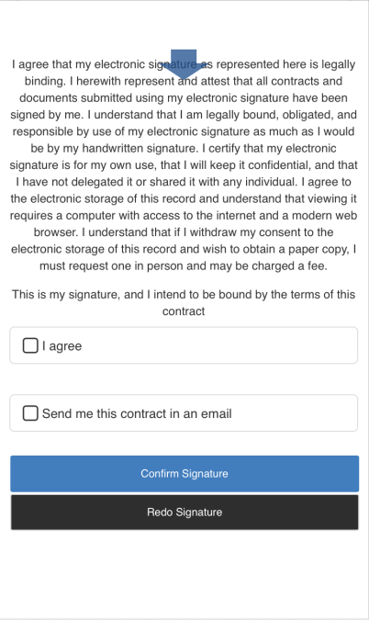Viewport: 369px width, 620px height.
Task: Click empty right side of email option box
Action: coord(296,413)
